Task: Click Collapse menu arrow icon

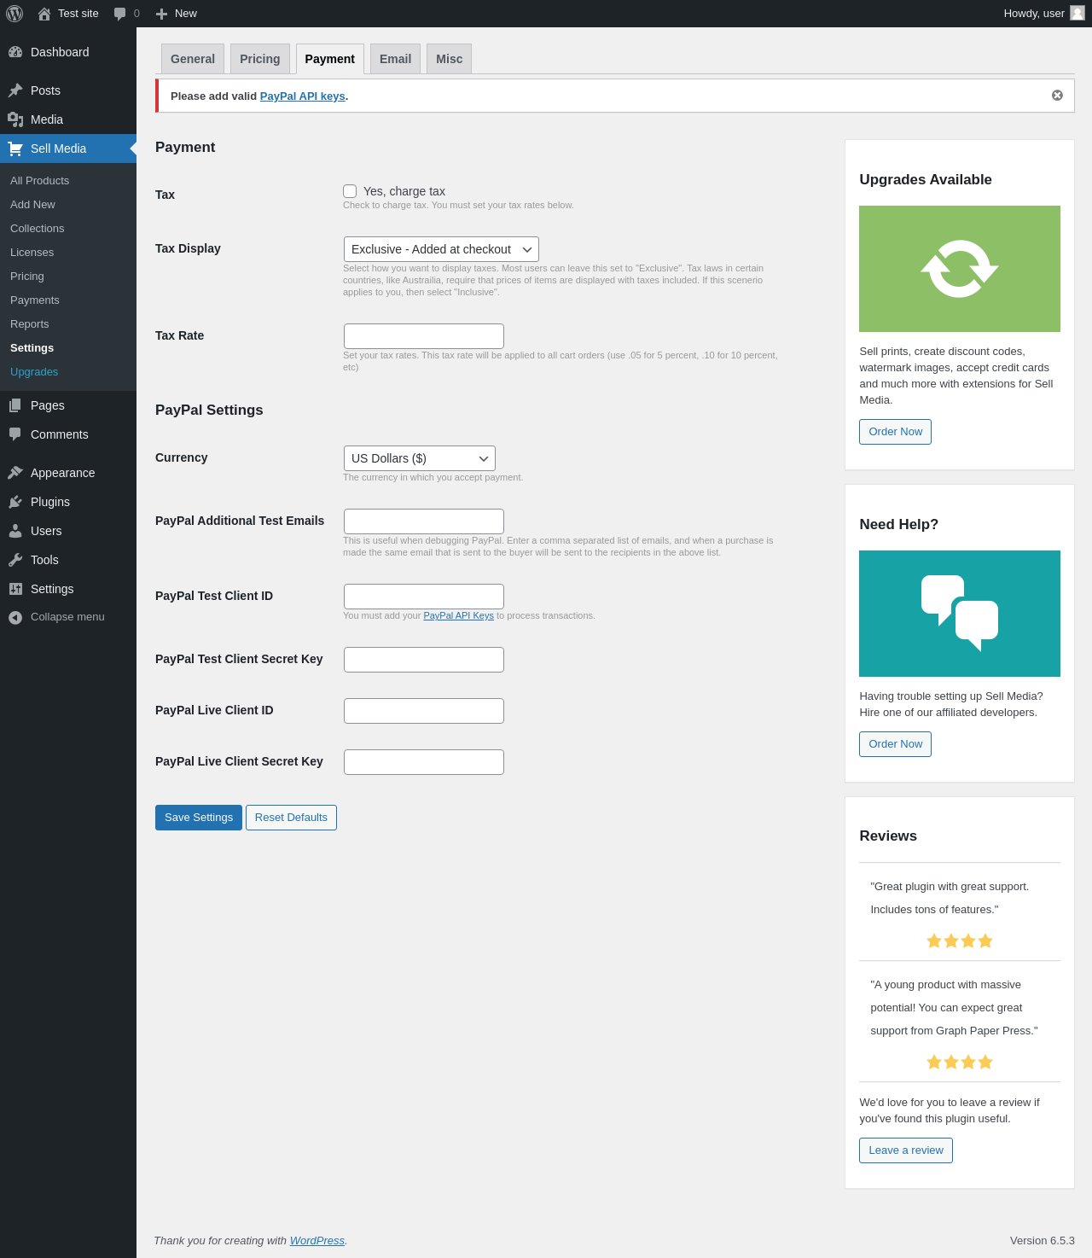Action: [15, 617]
